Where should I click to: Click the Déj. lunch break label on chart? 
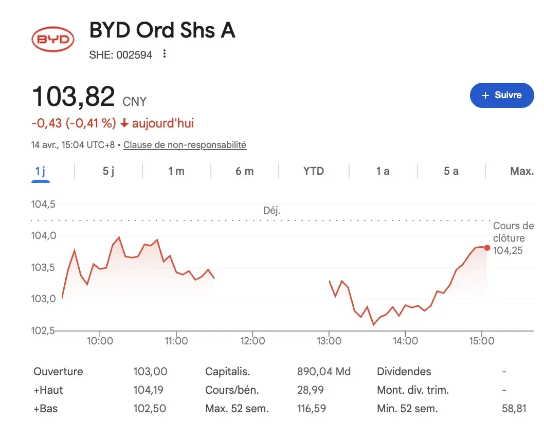pos(272,210)
